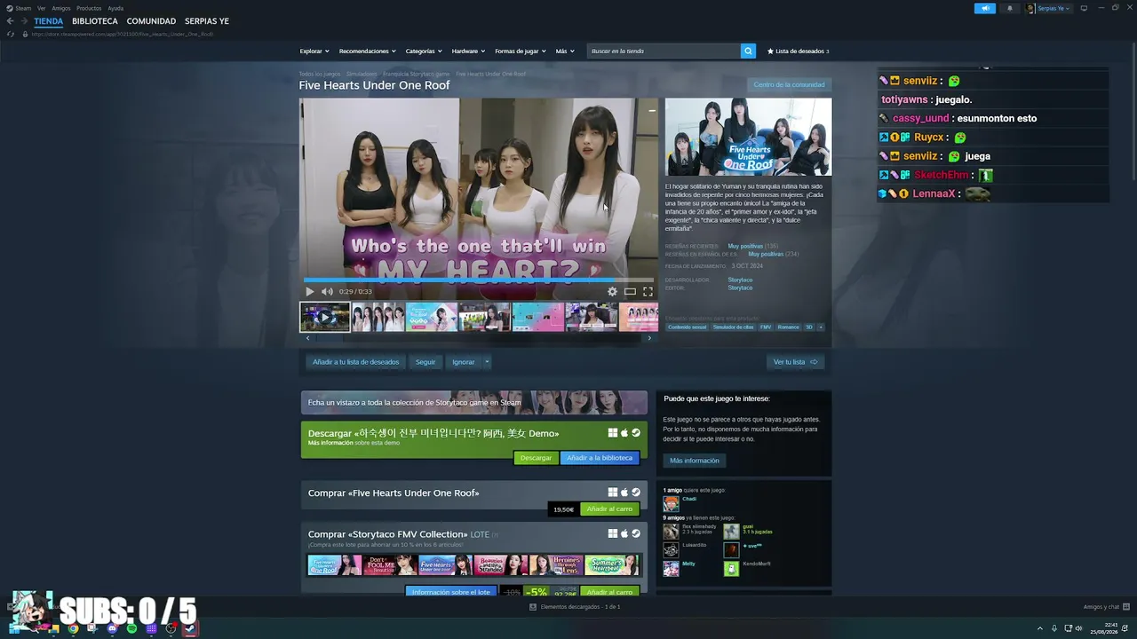Click Más información button in sidebar
The height and width of the screenshot is (639, 1137).
695,461
